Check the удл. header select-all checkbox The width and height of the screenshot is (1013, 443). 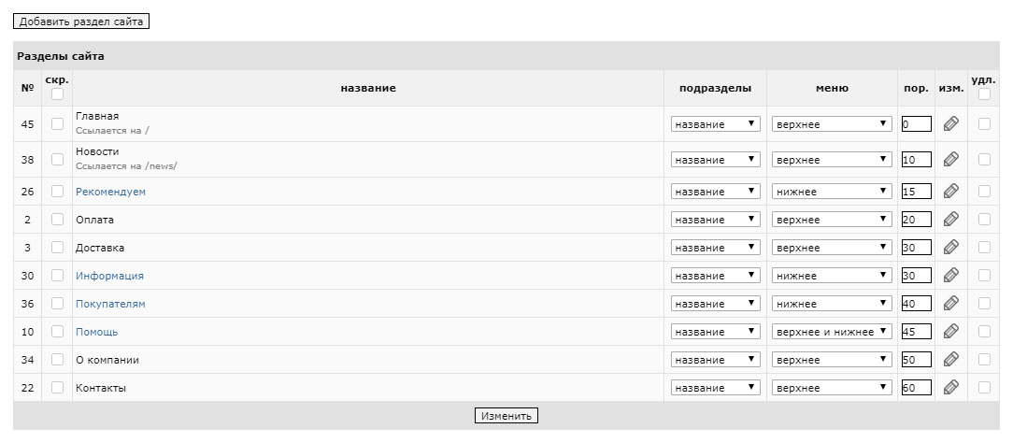click(x=984, y=94)
